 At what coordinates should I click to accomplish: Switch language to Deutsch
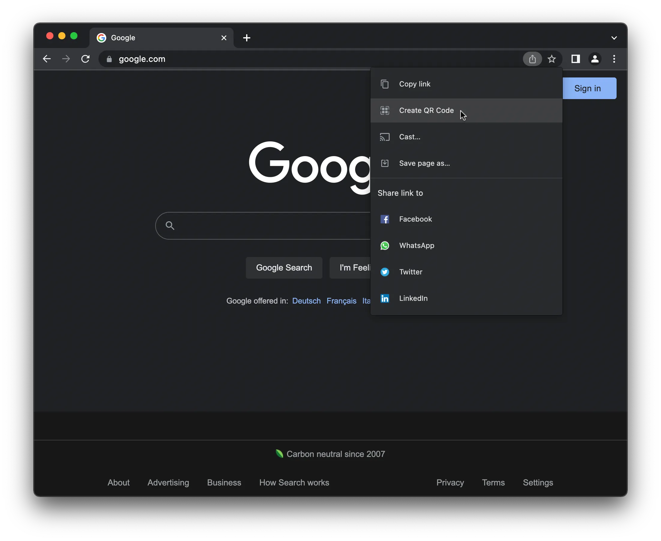(x=306, y=301)
